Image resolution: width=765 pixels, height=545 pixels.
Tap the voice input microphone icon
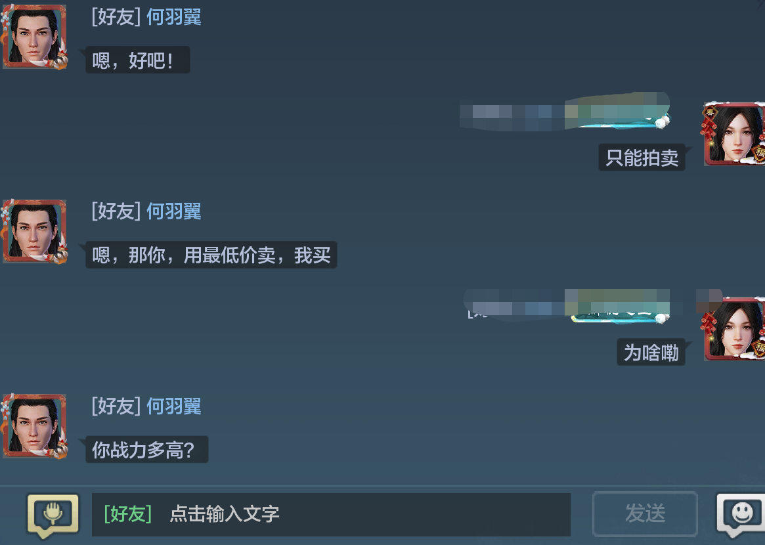pyautogui.click(x=53, y=515)
